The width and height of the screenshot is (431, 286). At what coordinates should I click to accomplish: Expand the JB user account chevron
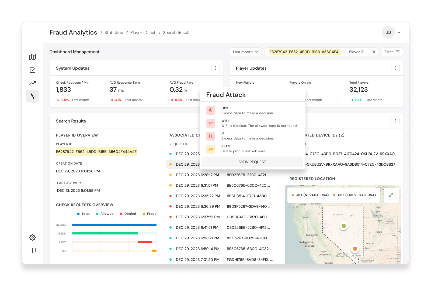pyautogui.click(x=399, y=32)
